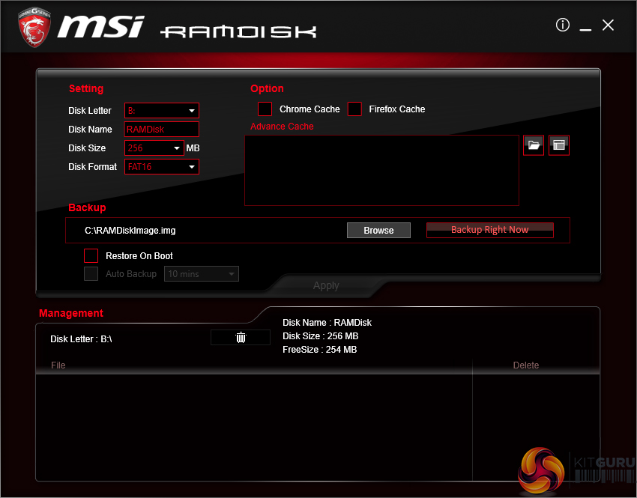Click the FreeSize : 254 MB text
637x498 pixels.
320,350
